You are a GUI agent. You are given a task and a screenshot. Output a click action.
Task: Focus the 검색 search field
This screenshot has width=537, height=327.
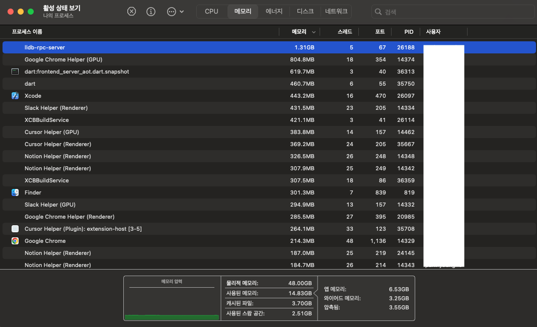453,12
